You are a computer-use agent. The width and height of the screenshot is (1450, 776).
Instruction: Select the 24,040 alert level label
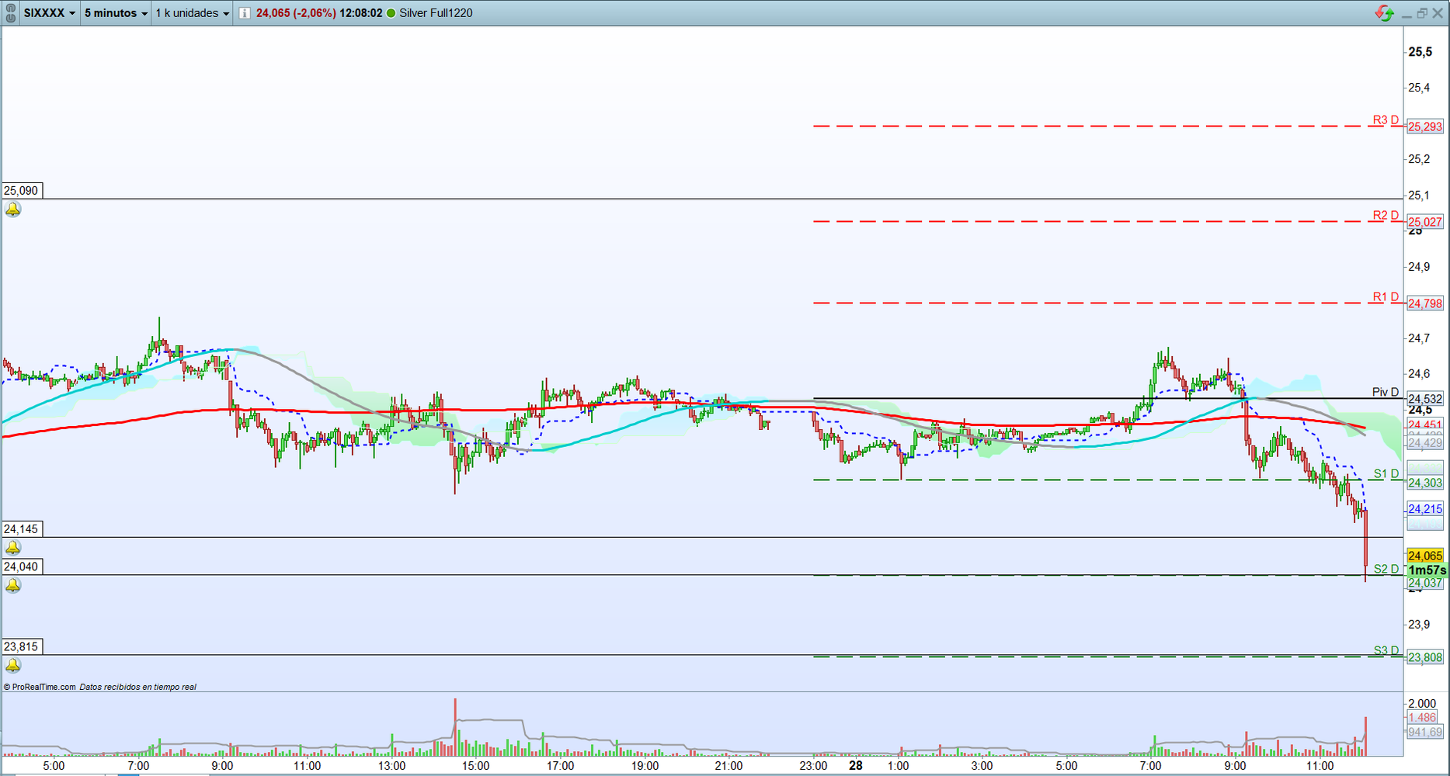22,567
